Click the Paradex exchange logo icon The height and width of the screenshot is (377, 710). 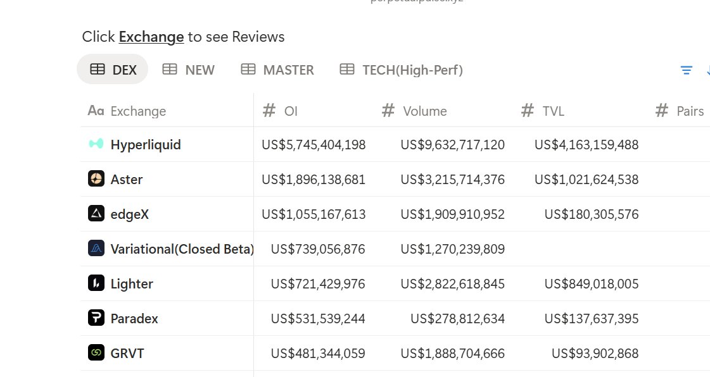96,318
